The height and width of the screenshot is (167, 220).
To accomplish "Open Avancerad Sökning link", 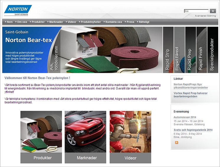I will (205, 16).
